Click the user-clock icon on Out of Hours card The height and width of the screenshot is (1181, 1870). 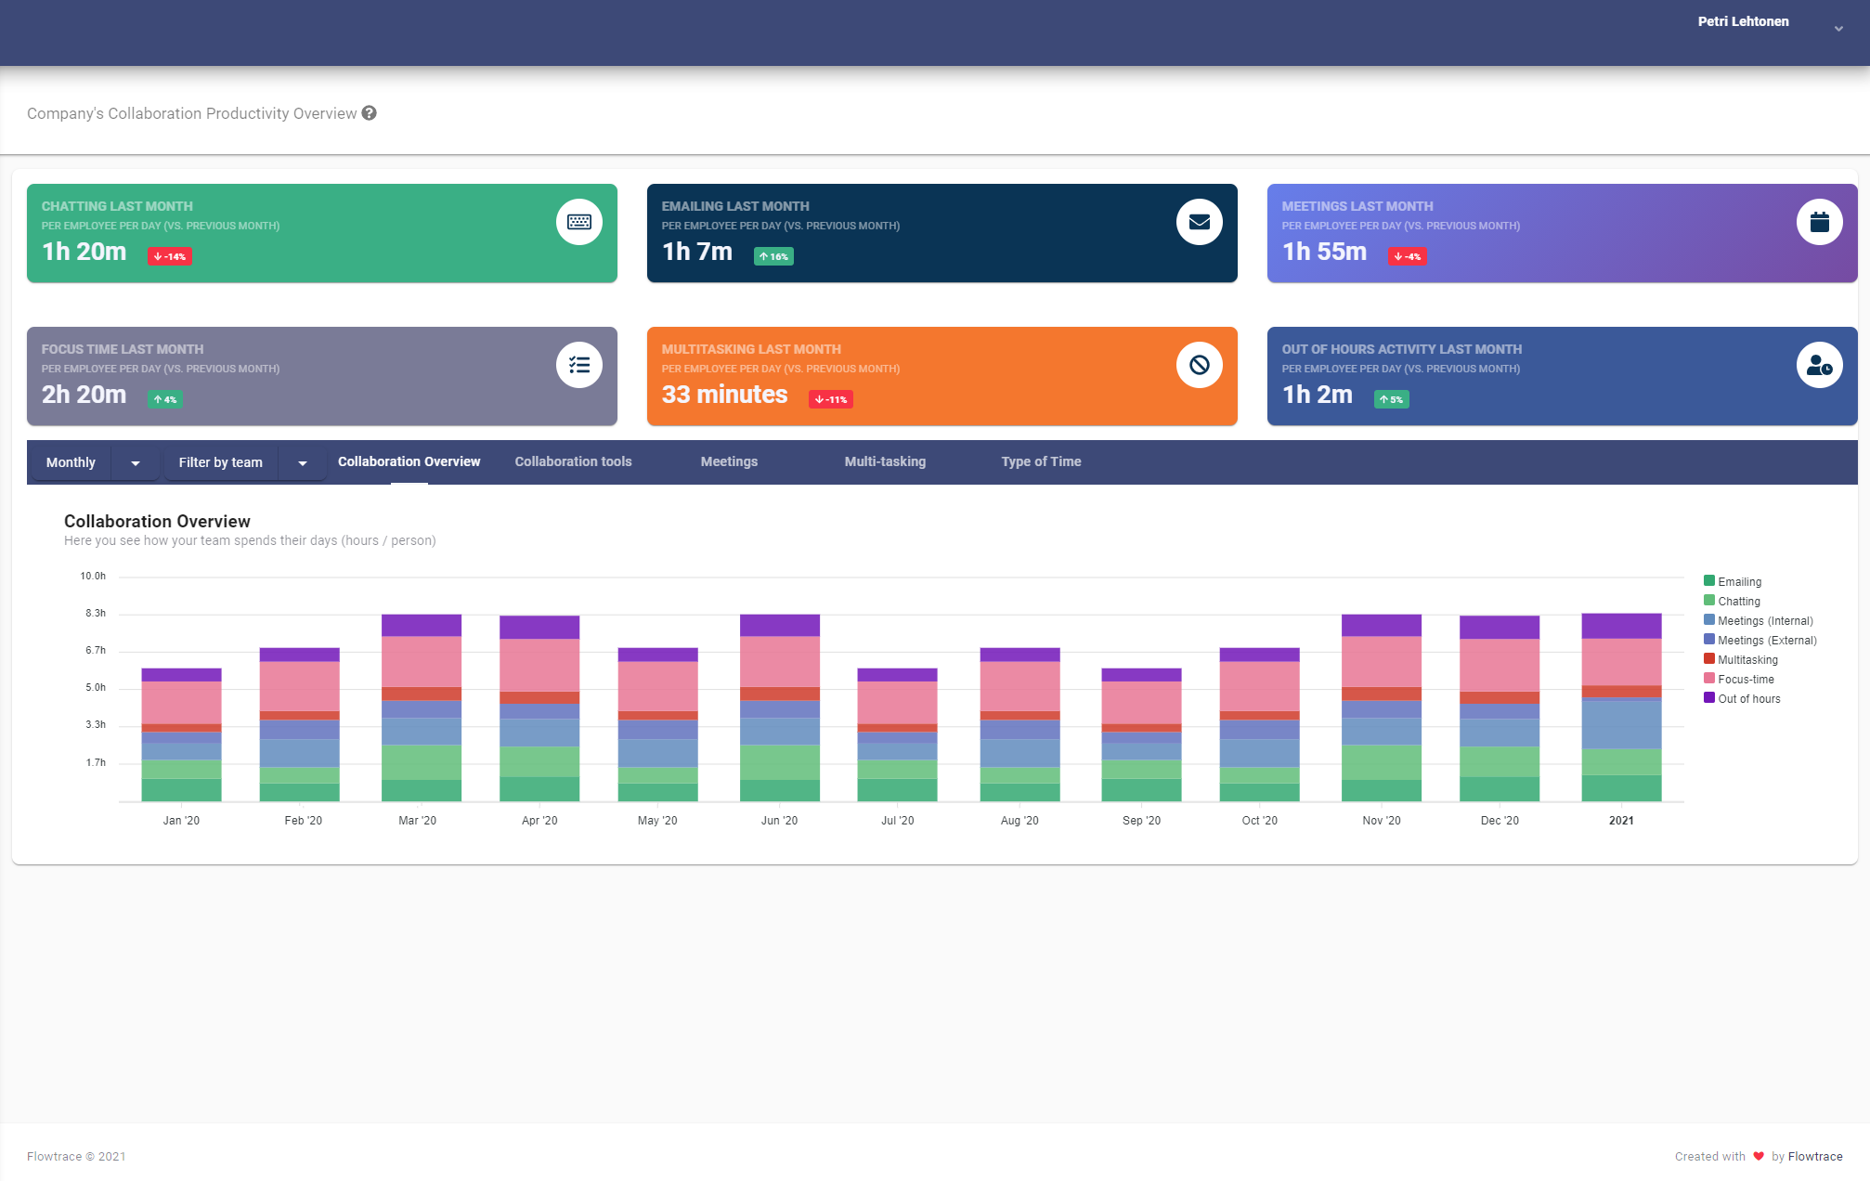pyautogui.click(x=1819, y=365)
